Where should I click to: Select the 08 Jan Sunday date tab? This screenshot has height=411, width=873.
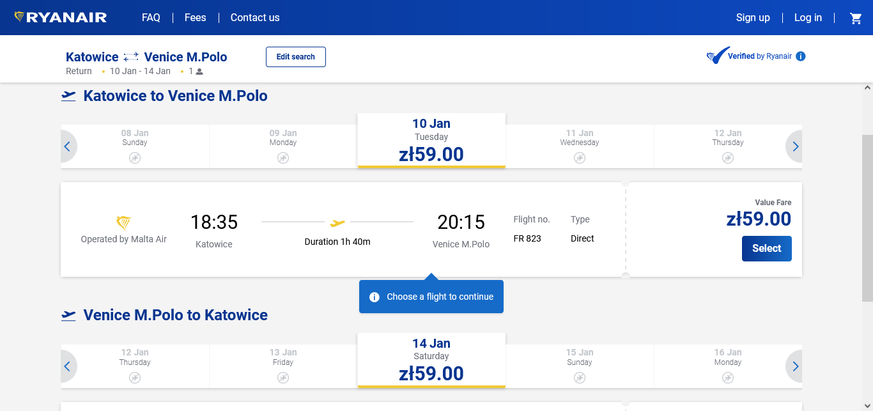tap(135, 146)
